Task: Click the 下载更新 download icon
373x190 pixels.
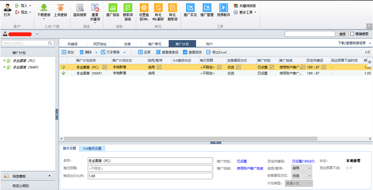Action: pos(44,8)
